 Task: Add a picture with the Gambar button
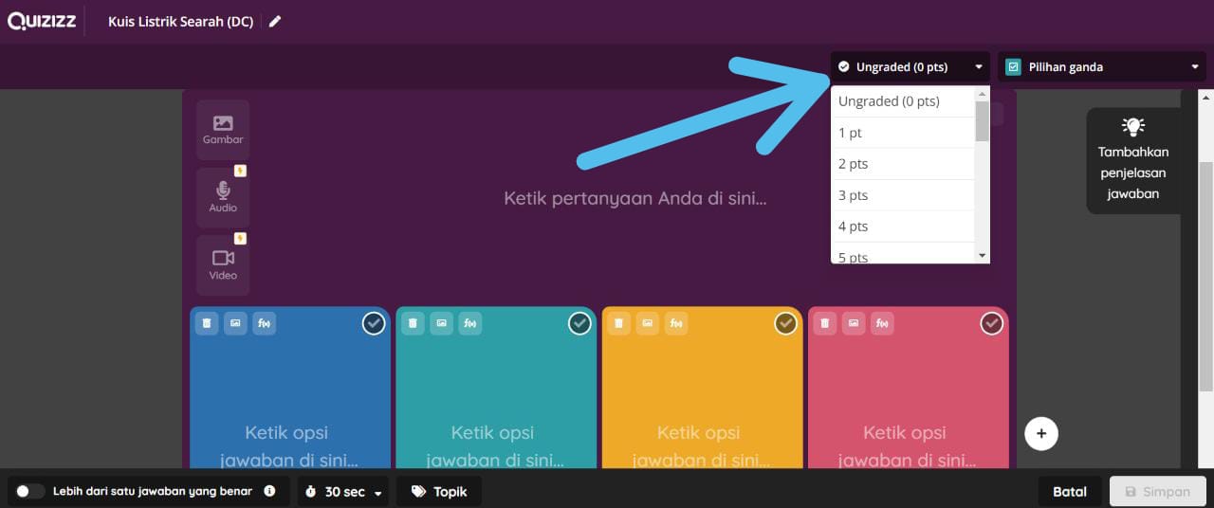click(223, 130)
